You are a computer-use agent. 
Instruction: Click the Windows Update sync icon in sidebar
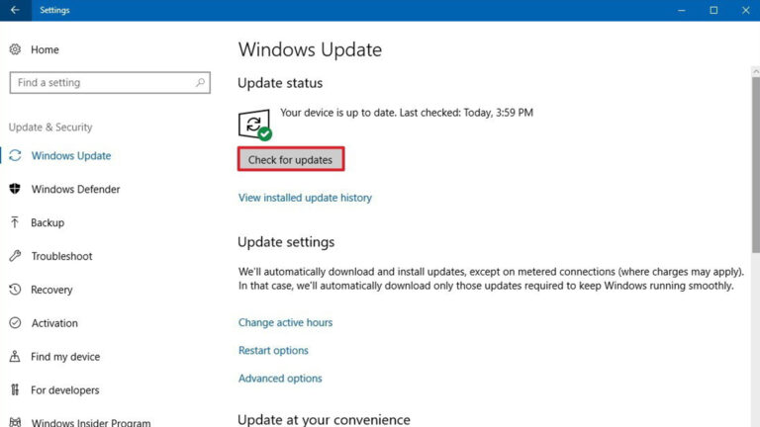[x=15, y=155]
